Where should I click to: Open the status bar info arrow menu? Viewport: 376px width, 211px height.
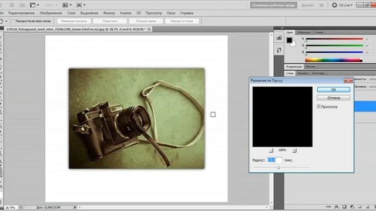click(x=75, y=207)
